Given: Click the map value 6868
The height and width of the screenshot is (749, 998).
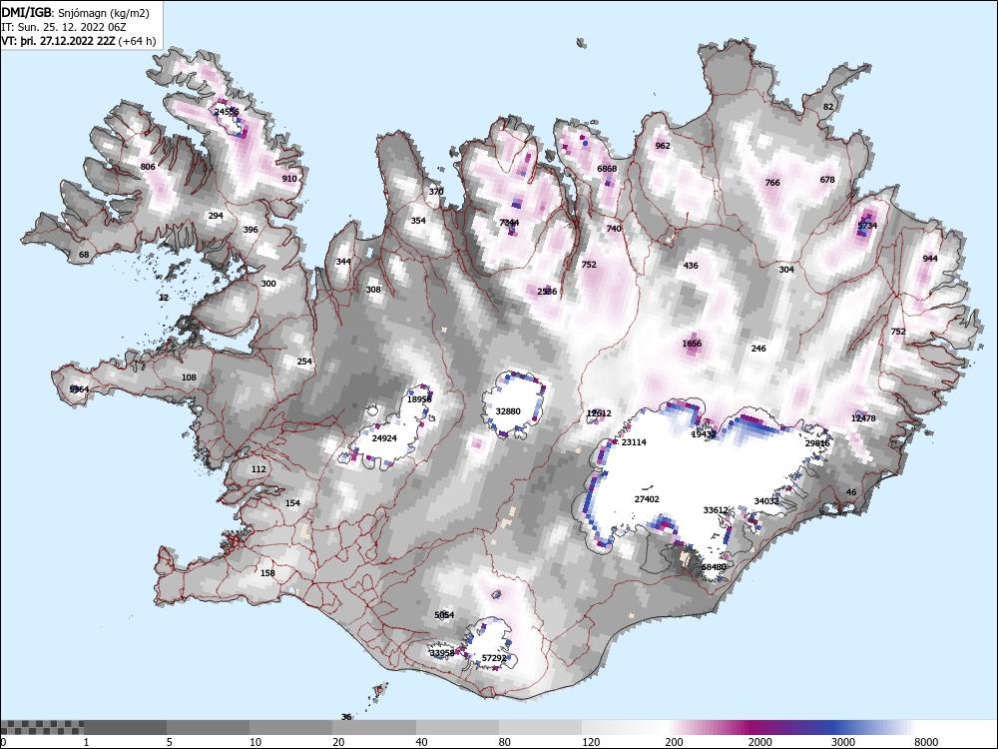Looking at the screenshot, I should [607, 169].
